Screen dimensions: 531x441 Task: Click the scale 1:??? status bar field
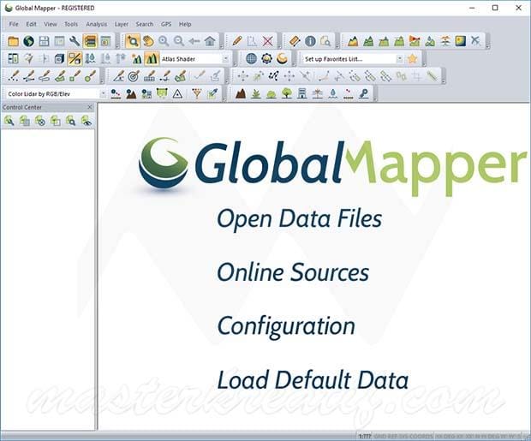tap(364, 436)
